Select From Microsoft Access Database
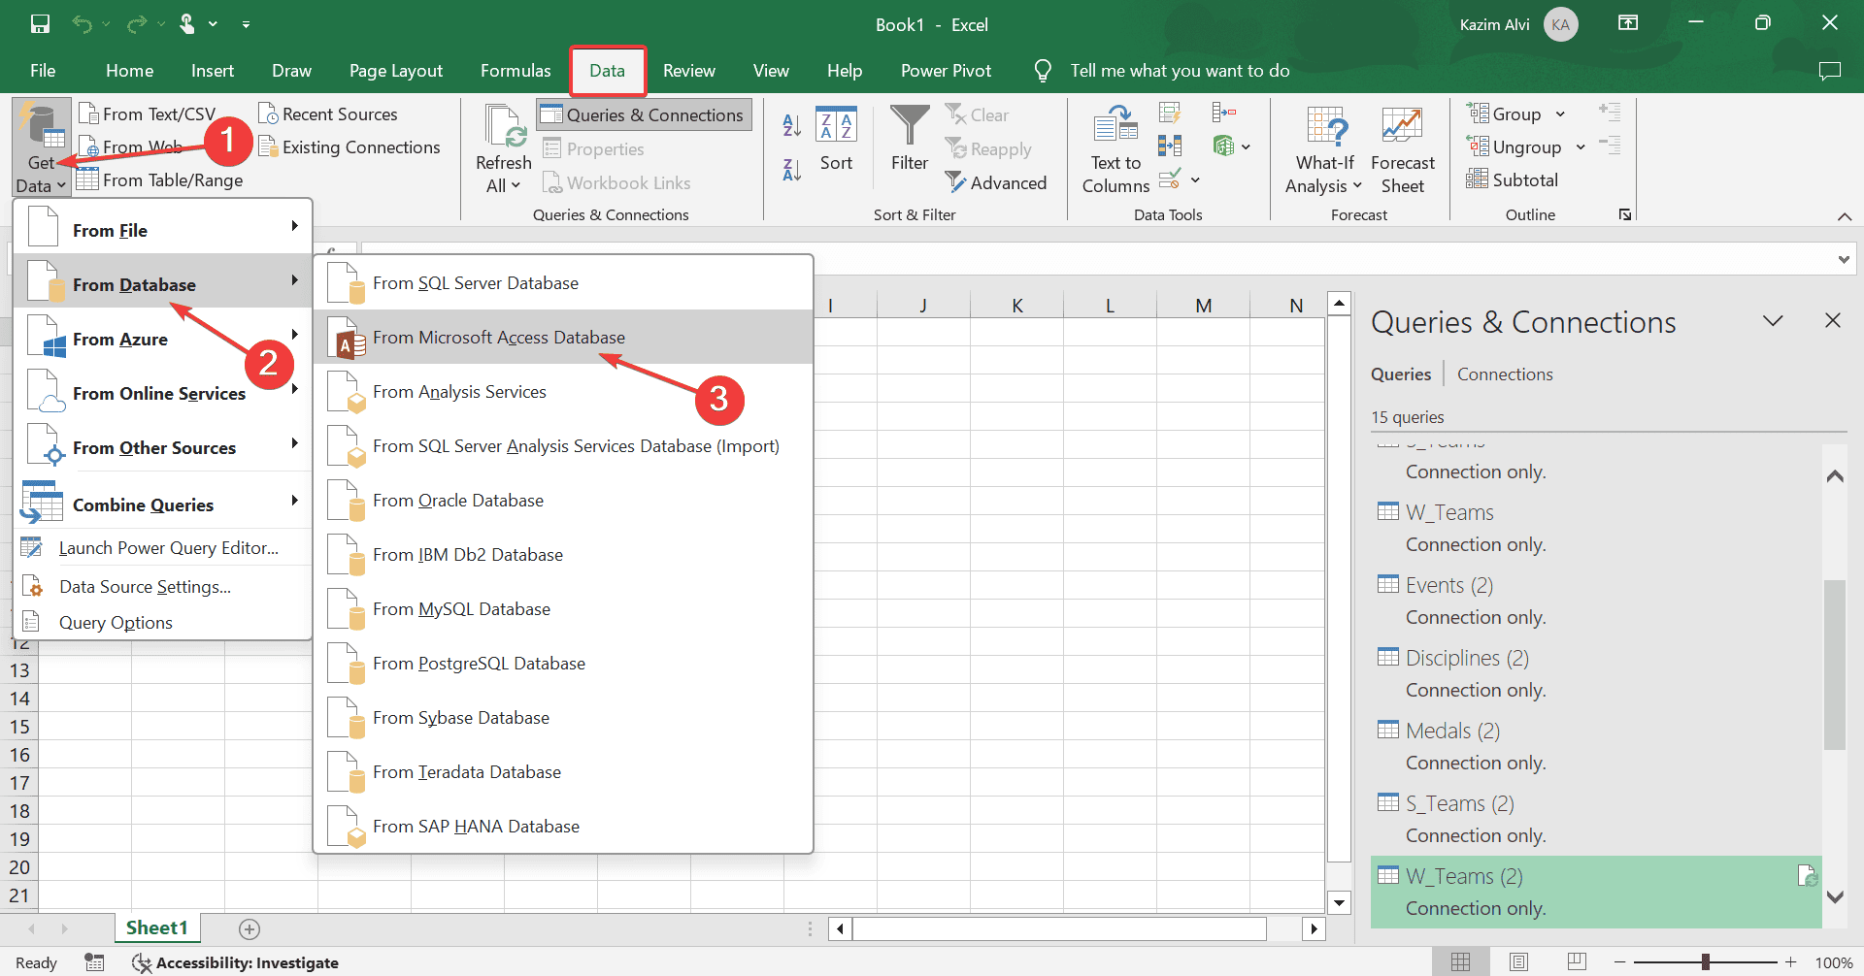 563,338
